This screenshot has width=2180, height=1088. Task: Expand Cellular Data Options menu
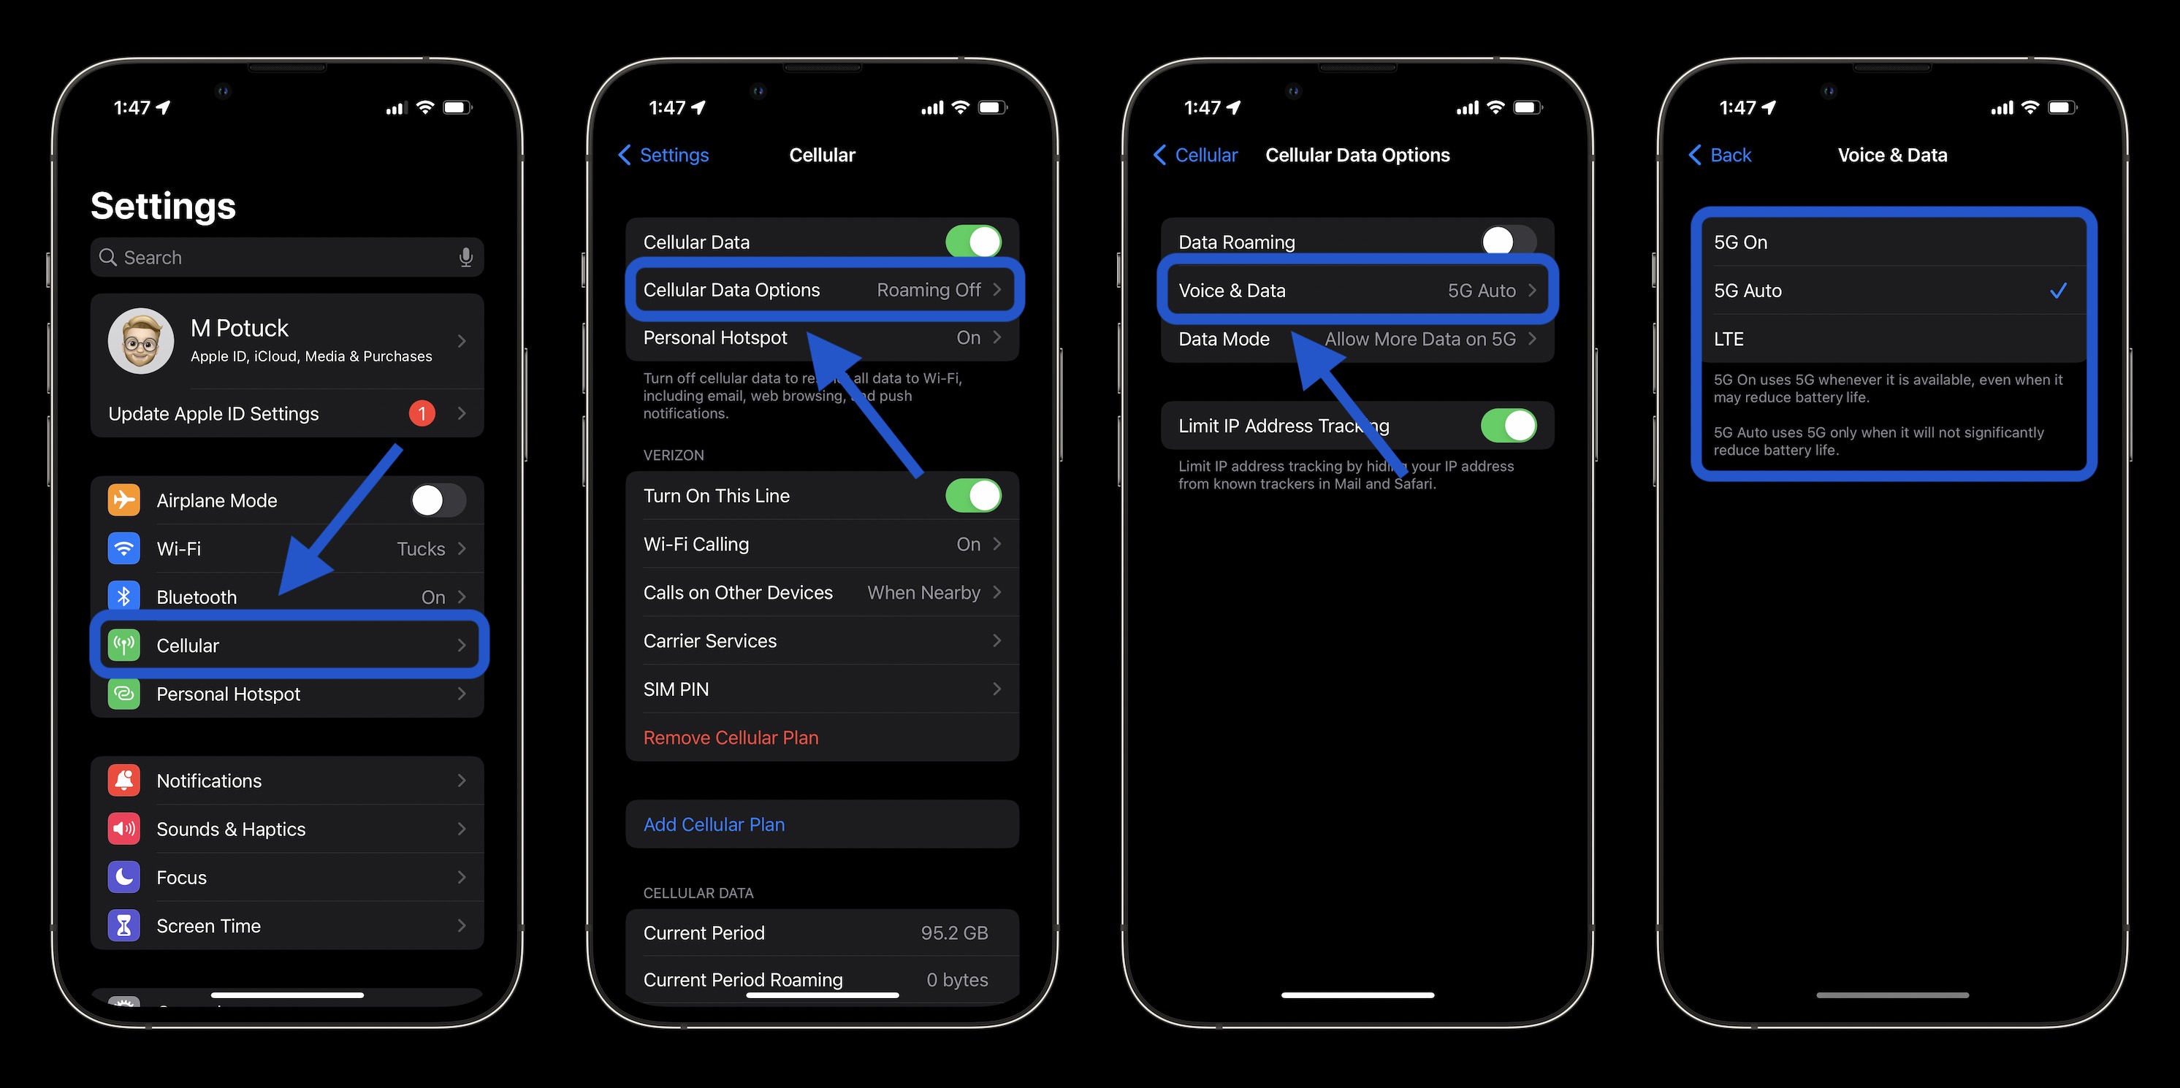(x=822, y=289)
